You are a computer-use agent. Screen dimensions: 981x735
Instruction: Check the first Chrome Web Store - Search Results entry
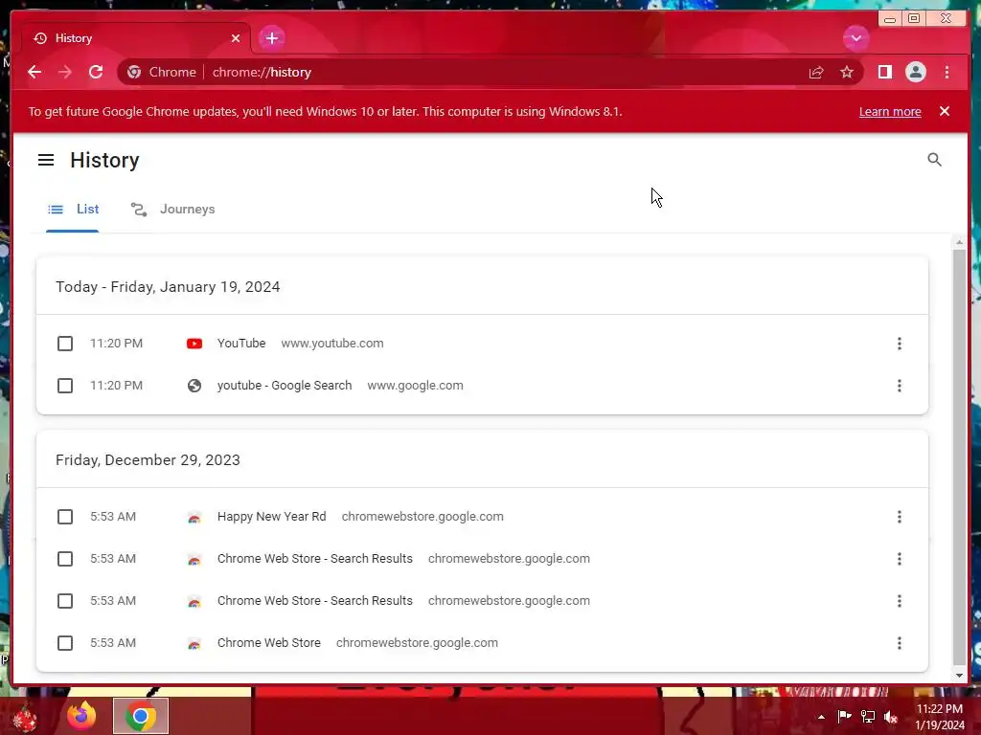coord(65,559)
